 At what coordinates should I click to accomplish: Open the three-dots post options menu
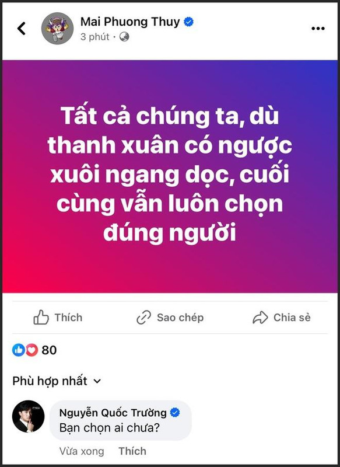coord(318,29)
